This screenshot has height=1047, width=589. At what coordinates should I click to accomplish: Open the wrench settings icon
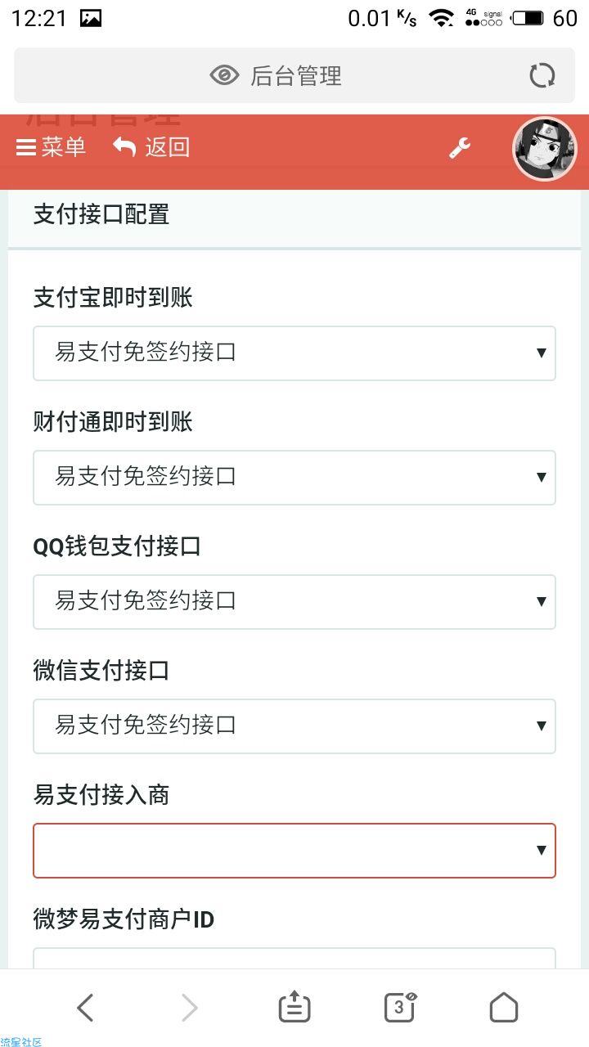460,148
